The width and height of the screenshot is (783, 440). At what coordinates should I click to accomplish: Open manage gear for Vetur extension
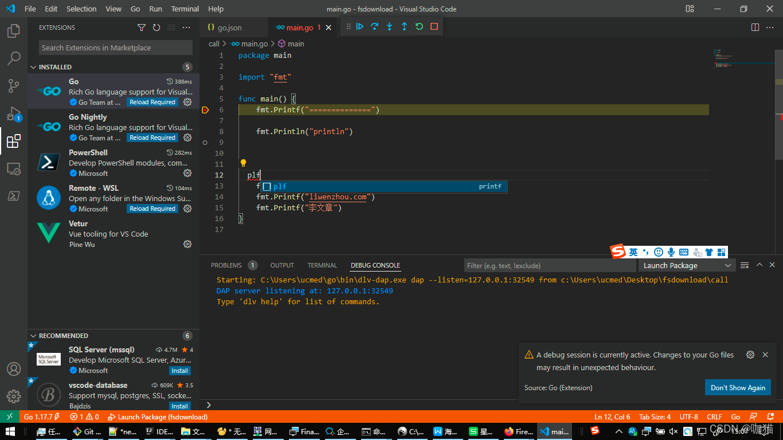point(187,244)
